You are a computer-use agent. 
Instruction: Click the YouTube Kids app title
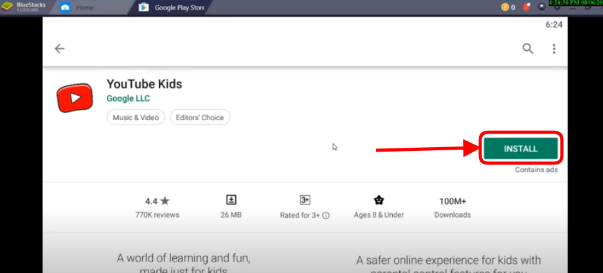tap(144, 84)
